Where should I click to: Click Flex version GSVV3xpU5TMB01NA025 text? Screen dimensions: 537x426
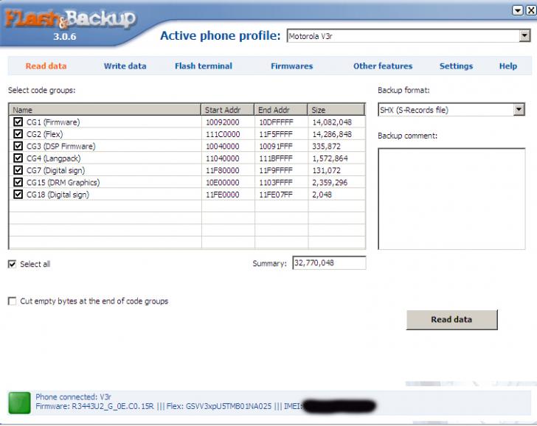click(x=229, y=407)
